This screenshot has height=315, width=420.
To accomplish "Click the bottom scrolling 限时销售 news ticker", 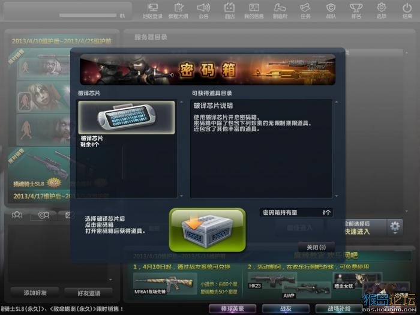I will 62,309.
